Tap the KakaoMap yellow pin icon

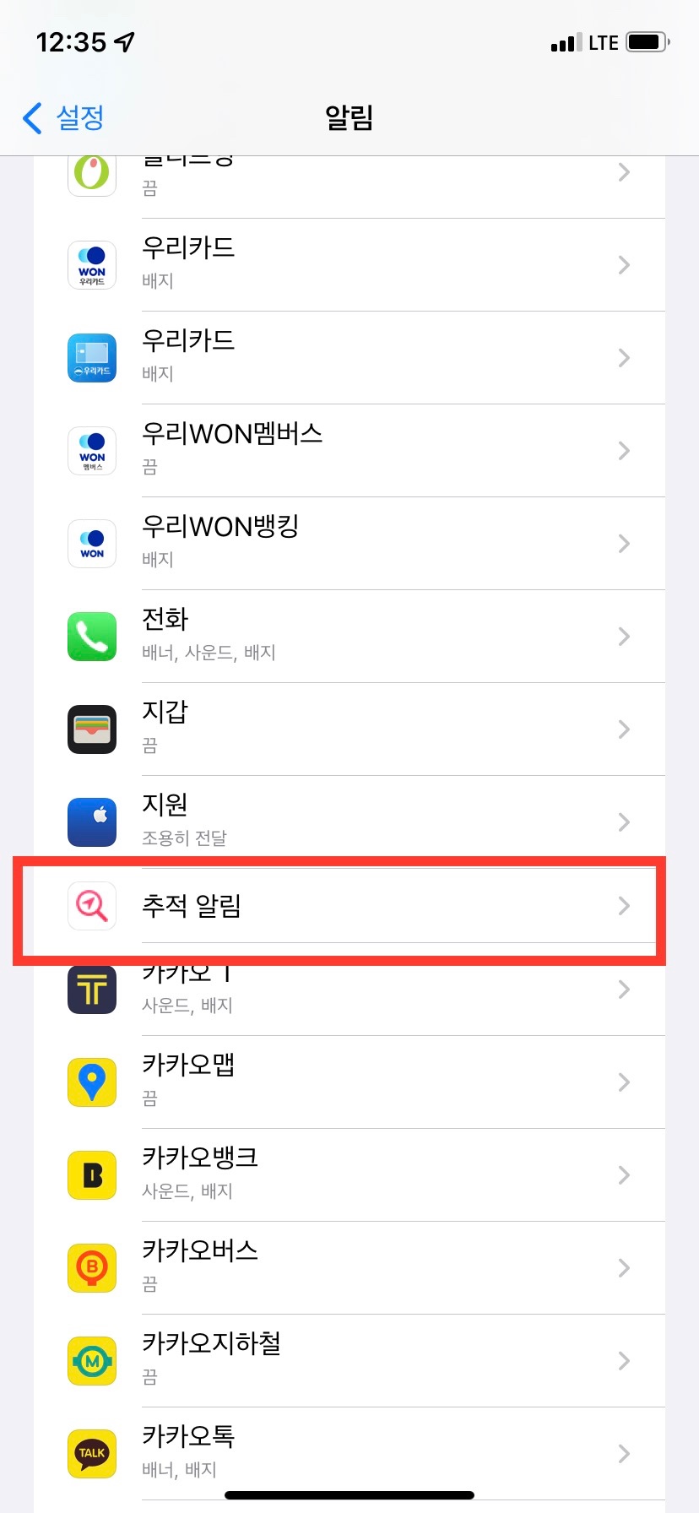tap(92, 1082)
